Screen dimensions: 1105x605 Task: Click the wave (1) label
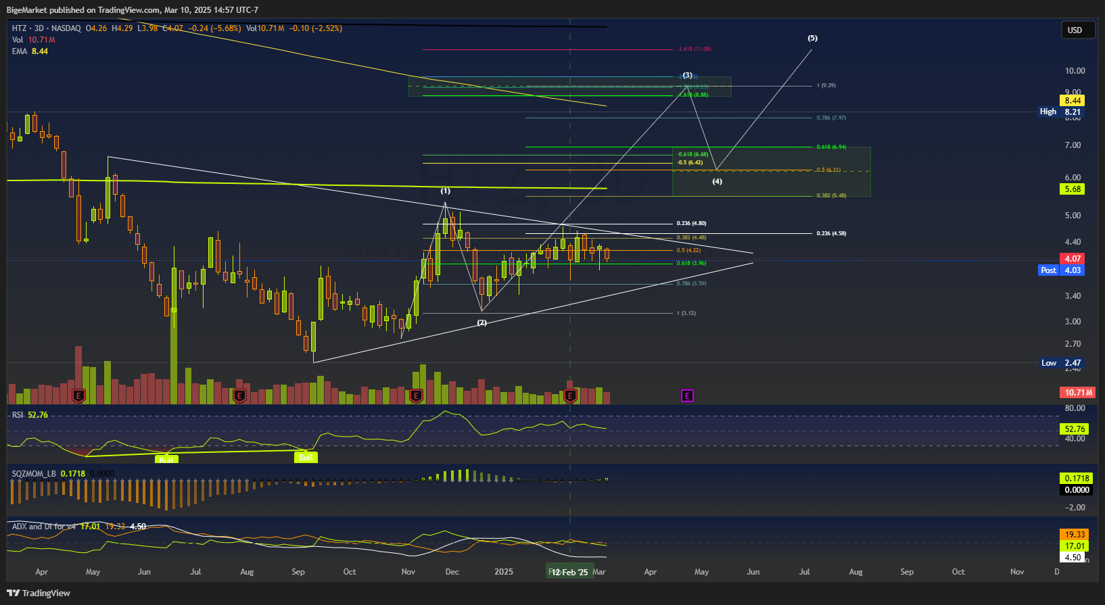446,191
